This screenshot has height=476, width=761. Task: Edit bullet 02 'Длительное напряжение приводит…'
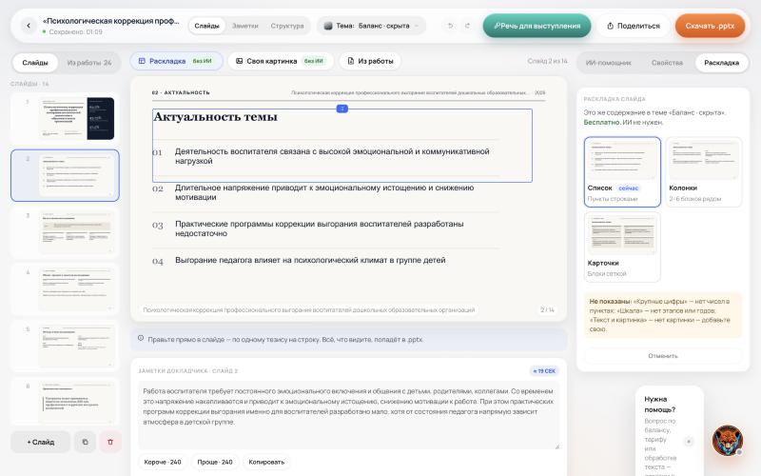coord(324,192)
